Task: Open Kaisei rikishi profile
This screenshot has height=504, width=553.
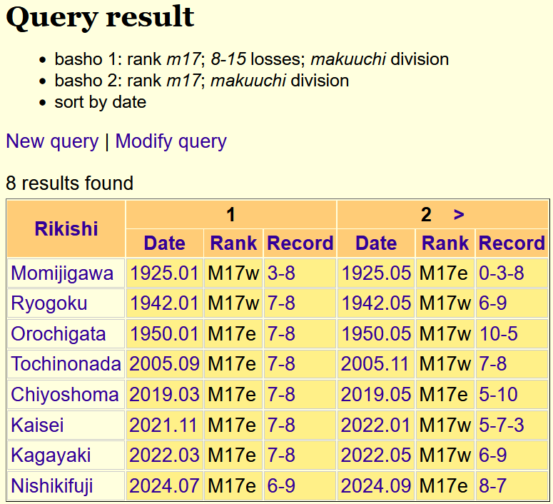Action: pyautogui.click(x=37, y=425)
